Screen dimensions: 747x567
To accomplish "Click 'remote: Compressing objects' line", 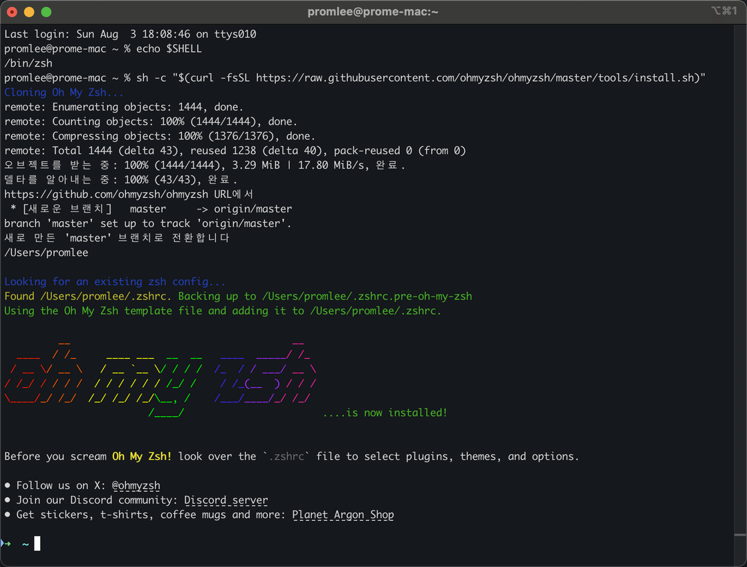I will tap(160, 136).
